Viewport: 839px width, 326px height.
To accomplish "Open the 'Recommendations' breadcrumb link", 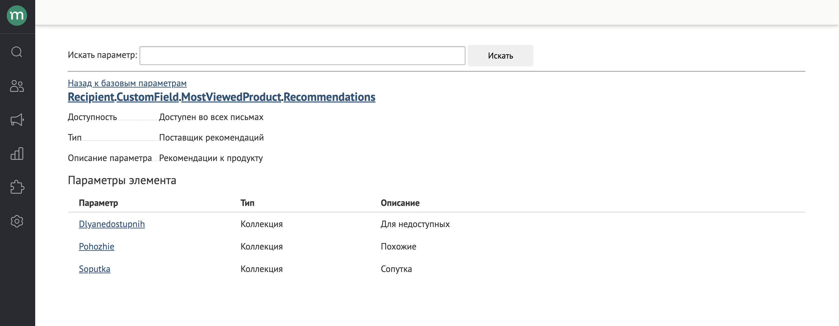I will [x=329, y=97].
